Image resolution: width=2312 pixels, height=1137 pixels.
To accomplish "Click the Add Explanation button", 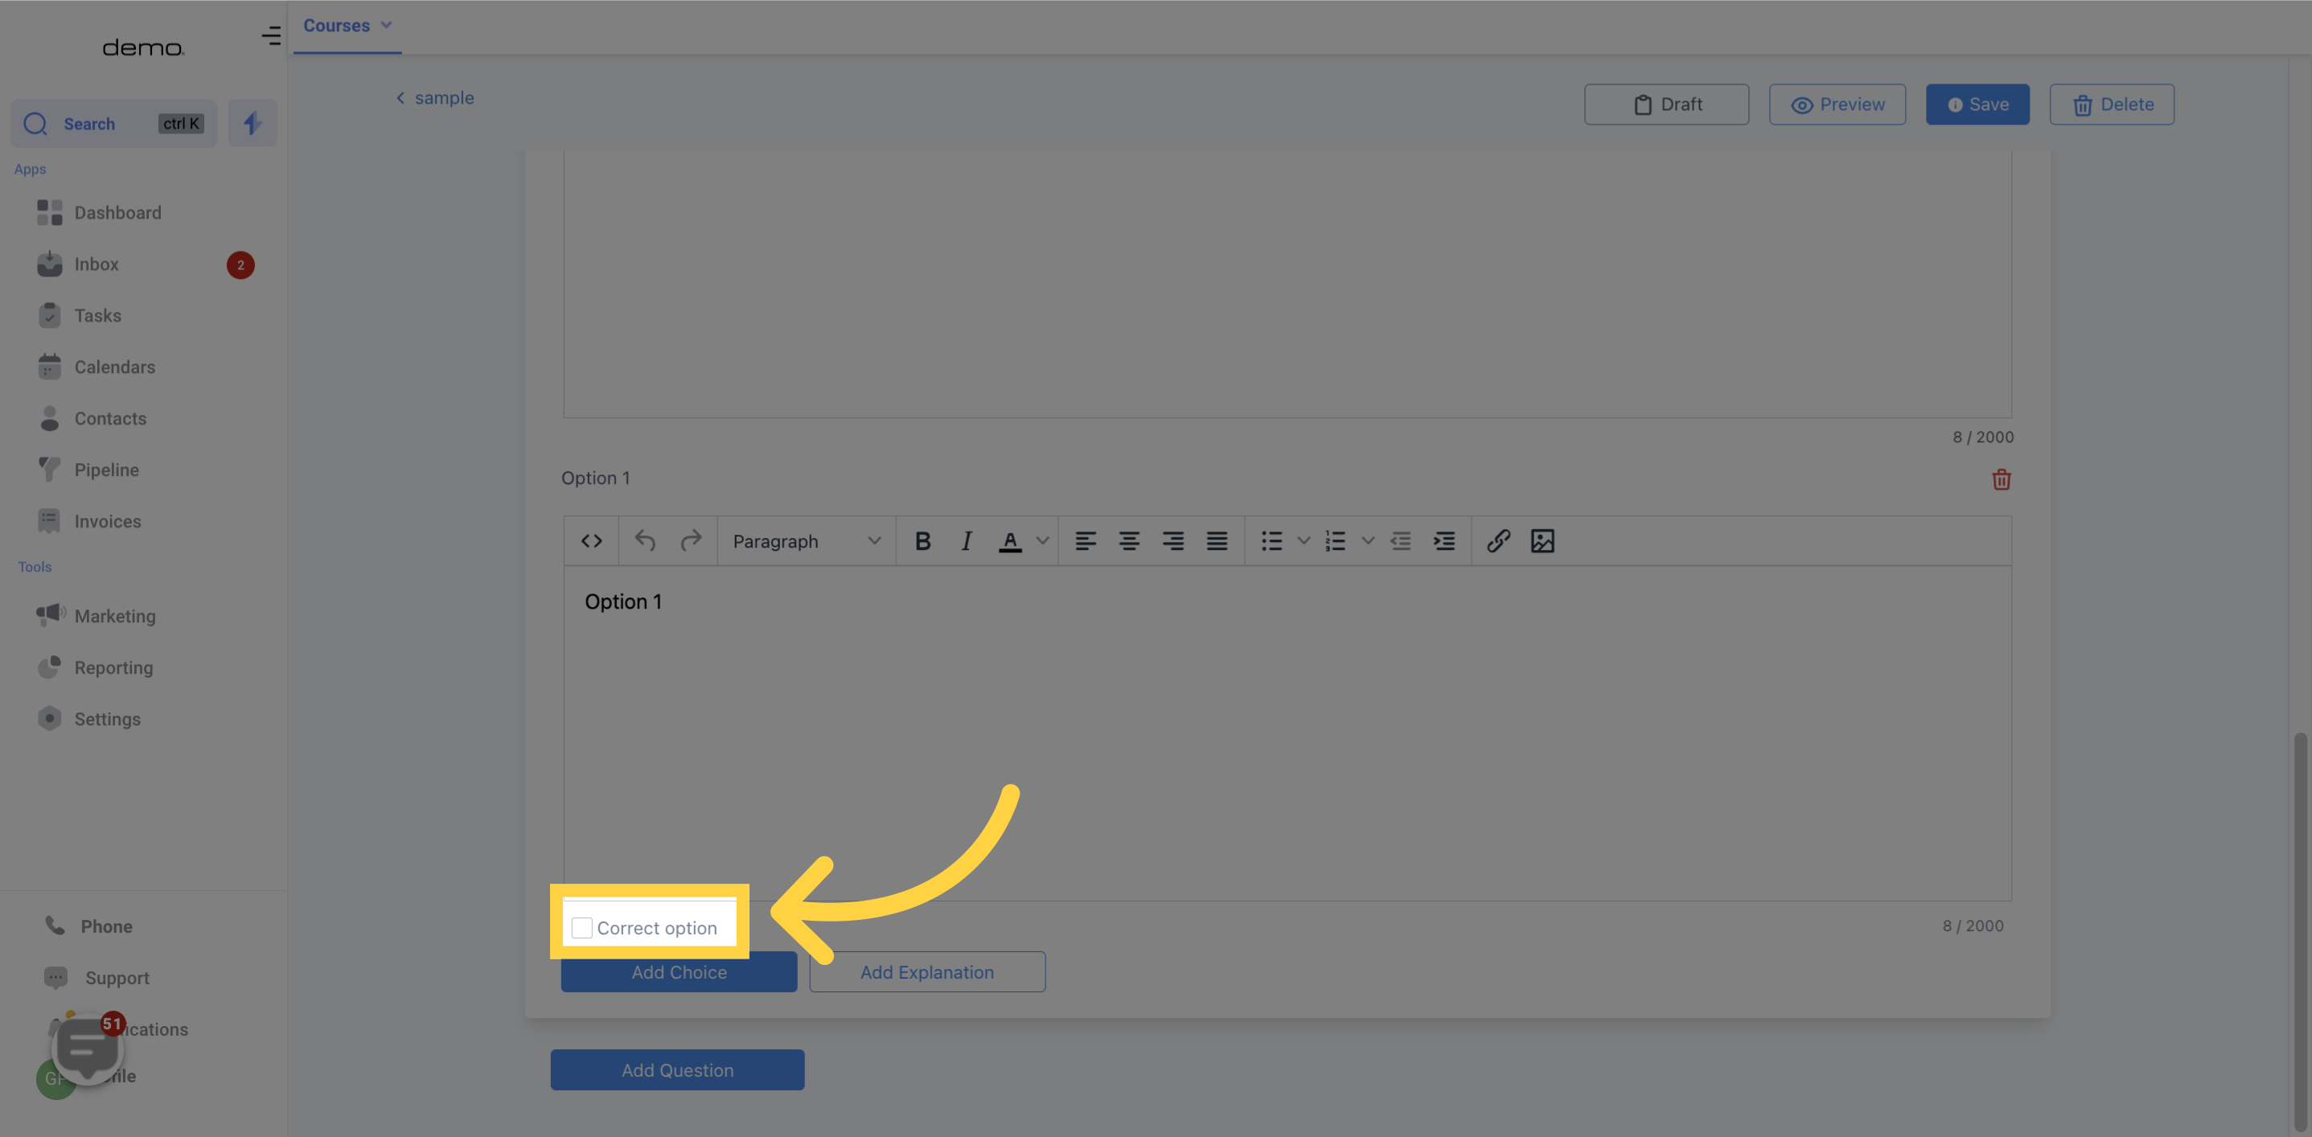I will [x=927, y=972].
